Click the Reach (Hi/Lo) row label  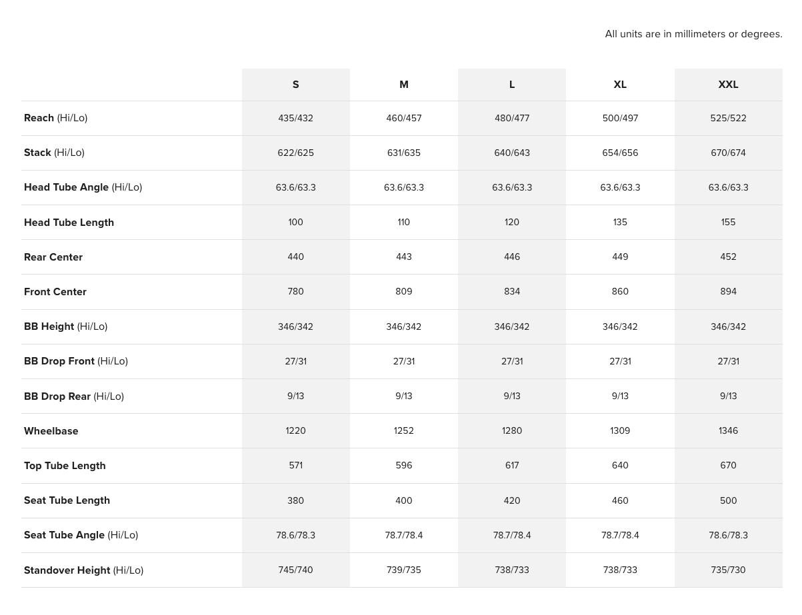tap(56, 118)
